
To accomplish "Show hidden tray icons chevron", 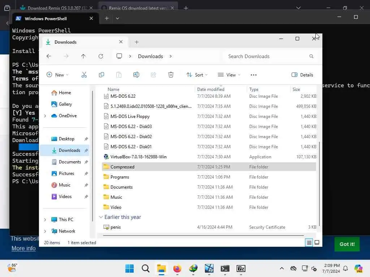I will click(x=282, y=268).
